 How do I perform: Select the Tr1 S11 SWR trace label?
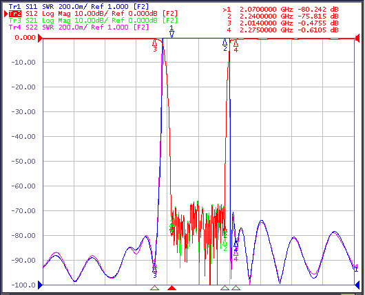[79, 6]
